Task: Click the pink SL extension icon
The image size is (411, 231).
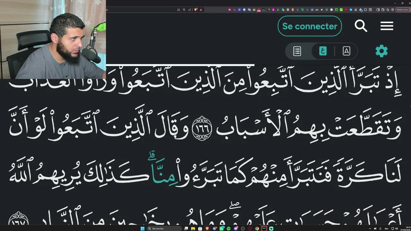Action: point(230,10)
